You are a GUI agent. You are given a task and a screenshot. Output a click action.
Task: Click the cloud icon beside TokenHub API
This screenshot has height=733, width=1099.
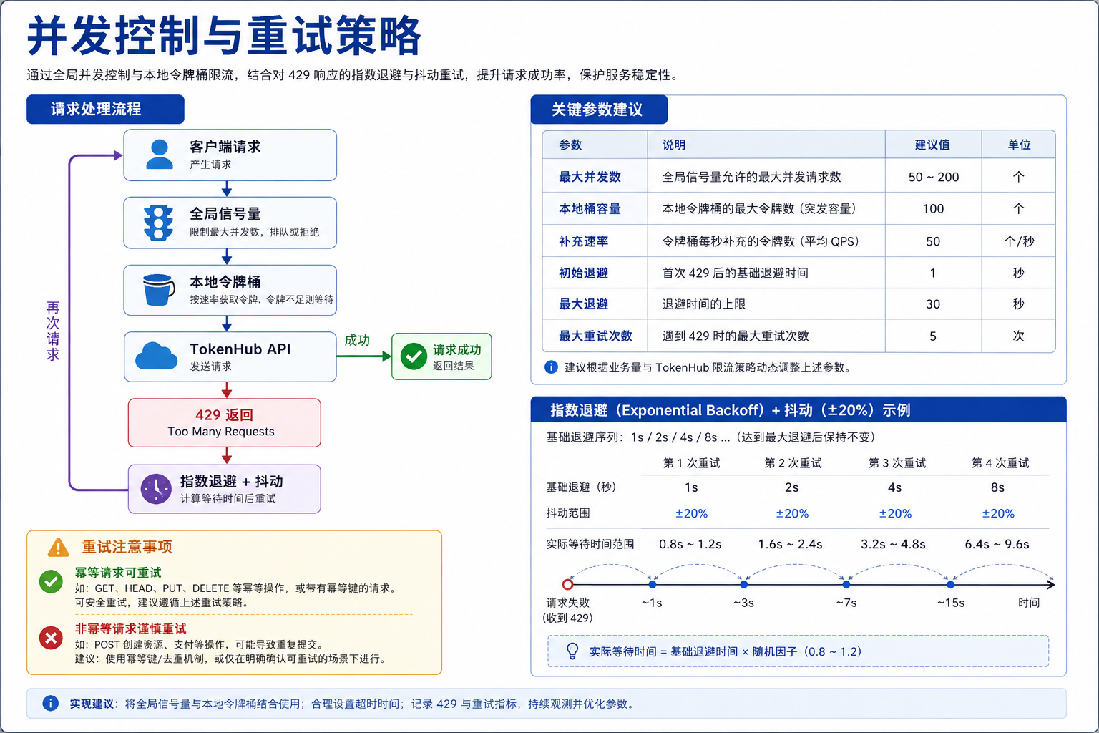tap(156, 356)
